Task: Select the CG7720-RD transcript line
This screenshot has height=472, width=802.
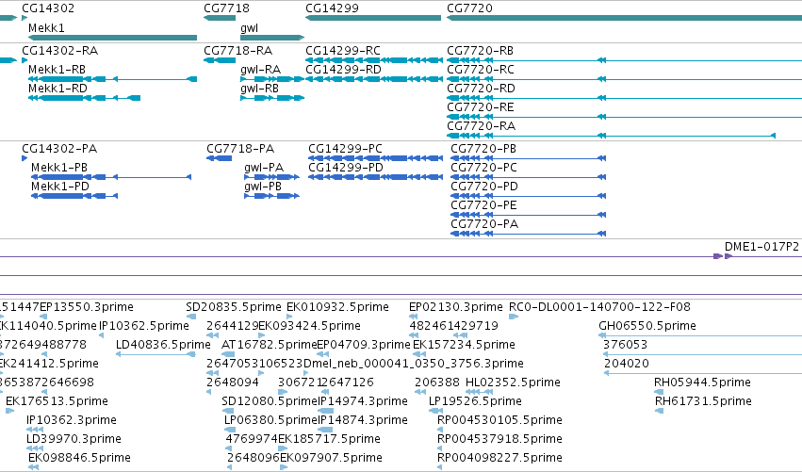Action: tap(624, 98)
